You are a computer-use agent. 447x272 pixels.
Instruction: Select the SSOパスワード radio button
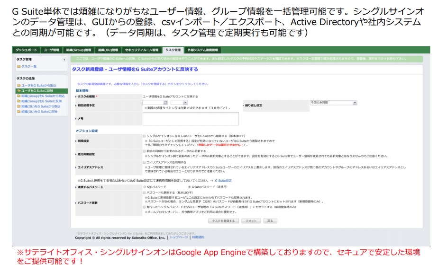click(x=145, y=187)
